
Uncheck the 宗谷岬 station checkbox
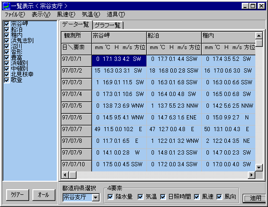click(x=7, y=24)
